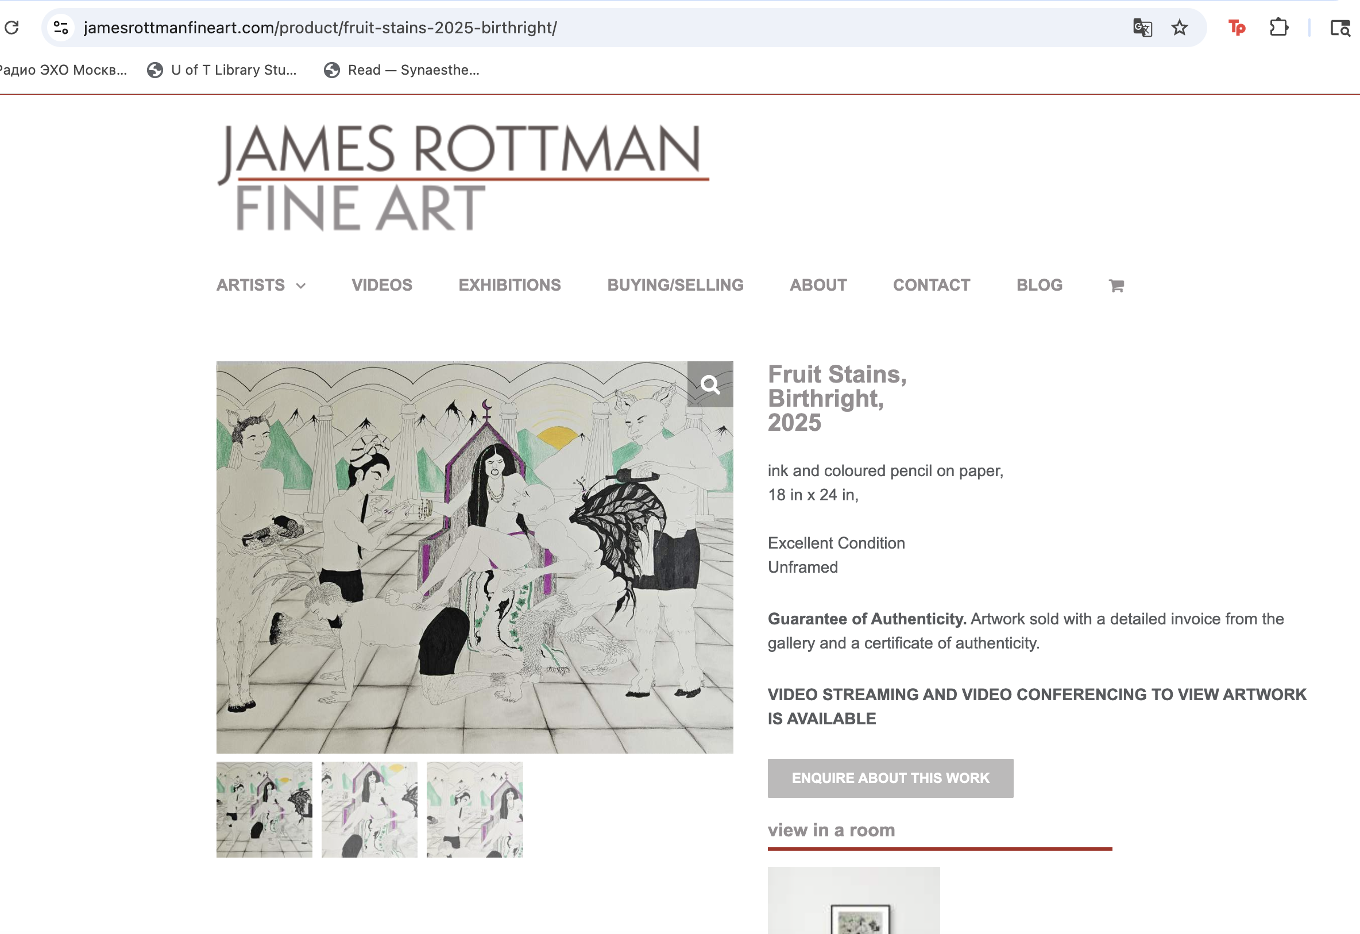Viewport: 1360px width, 934px height.
Task: Open the U of T Library bookmark
Action: coord(222,70)
